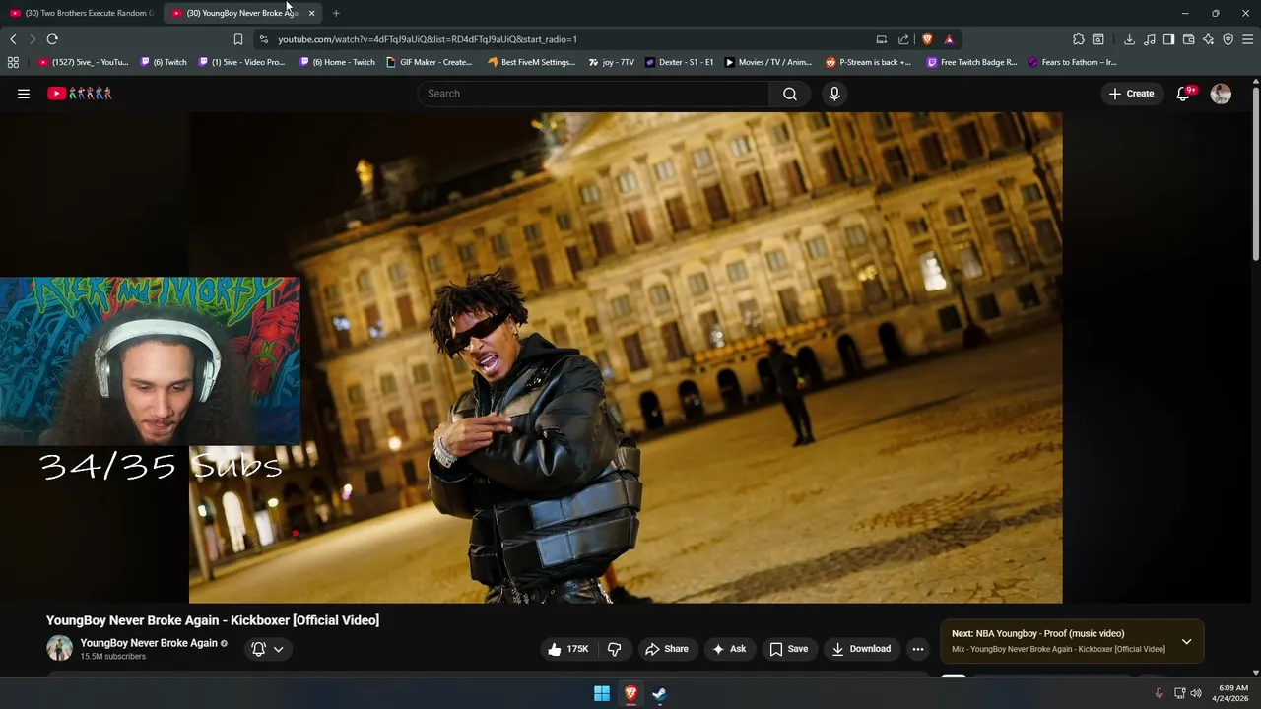Open Brave Wallet icon
This screenshot has height=709, width=1261.
[x=1188, y=39]
